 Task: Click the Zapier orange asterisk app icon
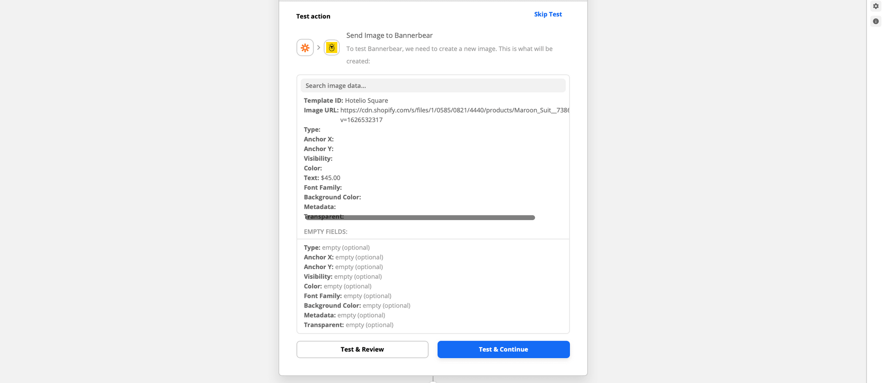coord(305,48)
